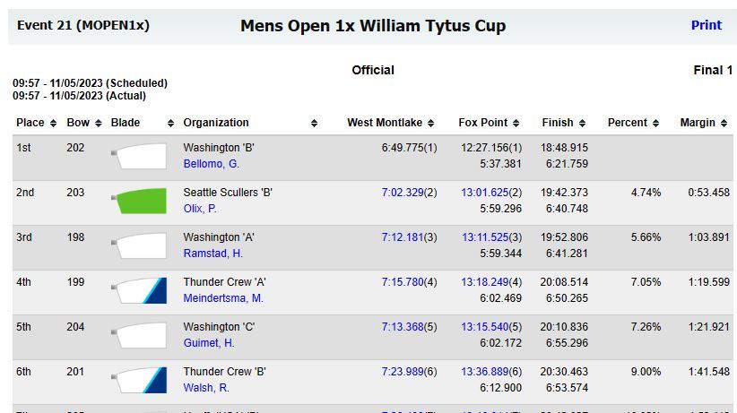The height and width of the screenshot is (413, 737).
Task: Sort by West Montlake split arrows
Action: click(x=430, y=123)
